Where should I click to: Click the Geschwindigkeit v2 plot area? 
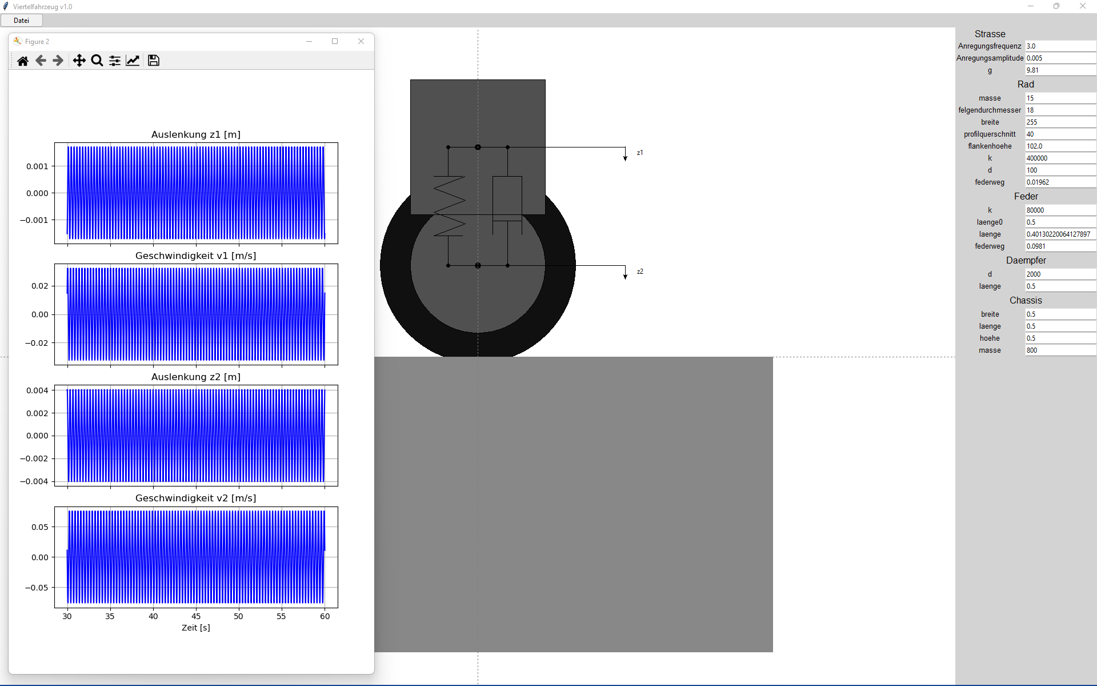[x=196, y=557]
